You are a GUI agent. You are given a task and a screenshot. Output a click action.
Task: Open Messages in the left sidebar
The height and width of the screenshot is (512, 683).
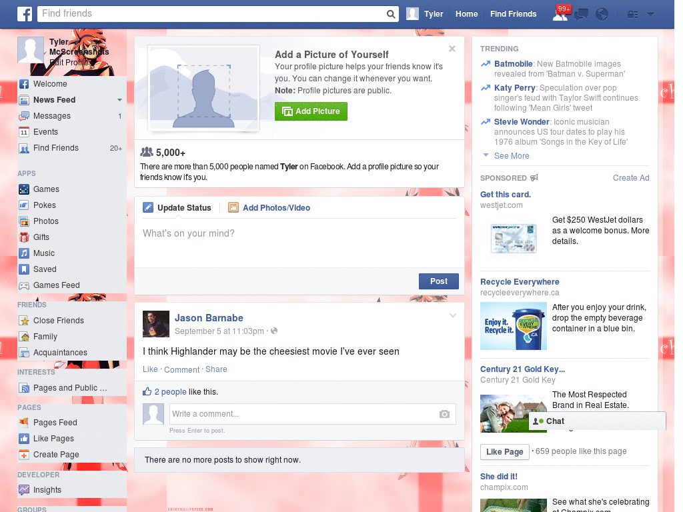(52, 116)
